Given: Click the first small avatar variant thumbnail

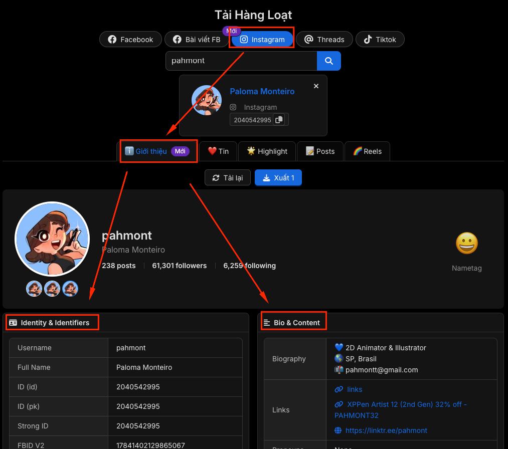Looking at the screenshot, I should 34,289.
